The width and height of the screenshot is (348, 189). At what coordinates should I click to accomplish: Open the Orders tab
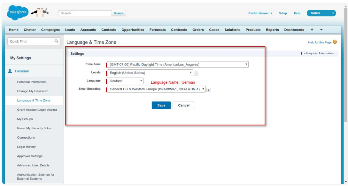click(x=198, y=30)
